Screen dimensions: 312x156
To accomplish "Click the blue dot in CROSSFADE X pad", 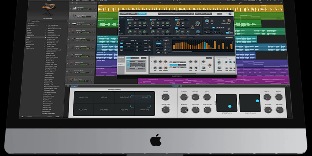I will click(230, 106).
